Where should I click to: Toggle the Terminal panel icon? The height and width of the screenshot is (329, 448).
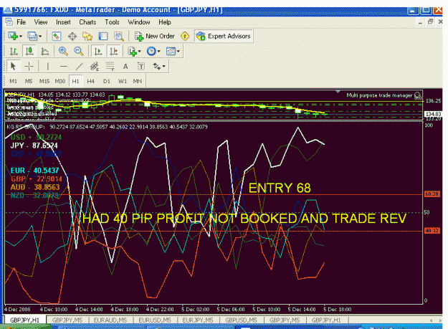point(103,37)
